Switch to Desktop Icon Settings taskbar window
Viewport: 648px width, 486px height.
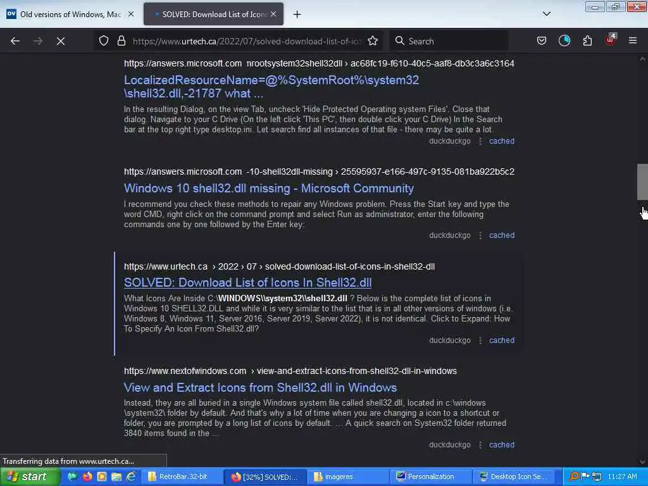click(513, 477)
